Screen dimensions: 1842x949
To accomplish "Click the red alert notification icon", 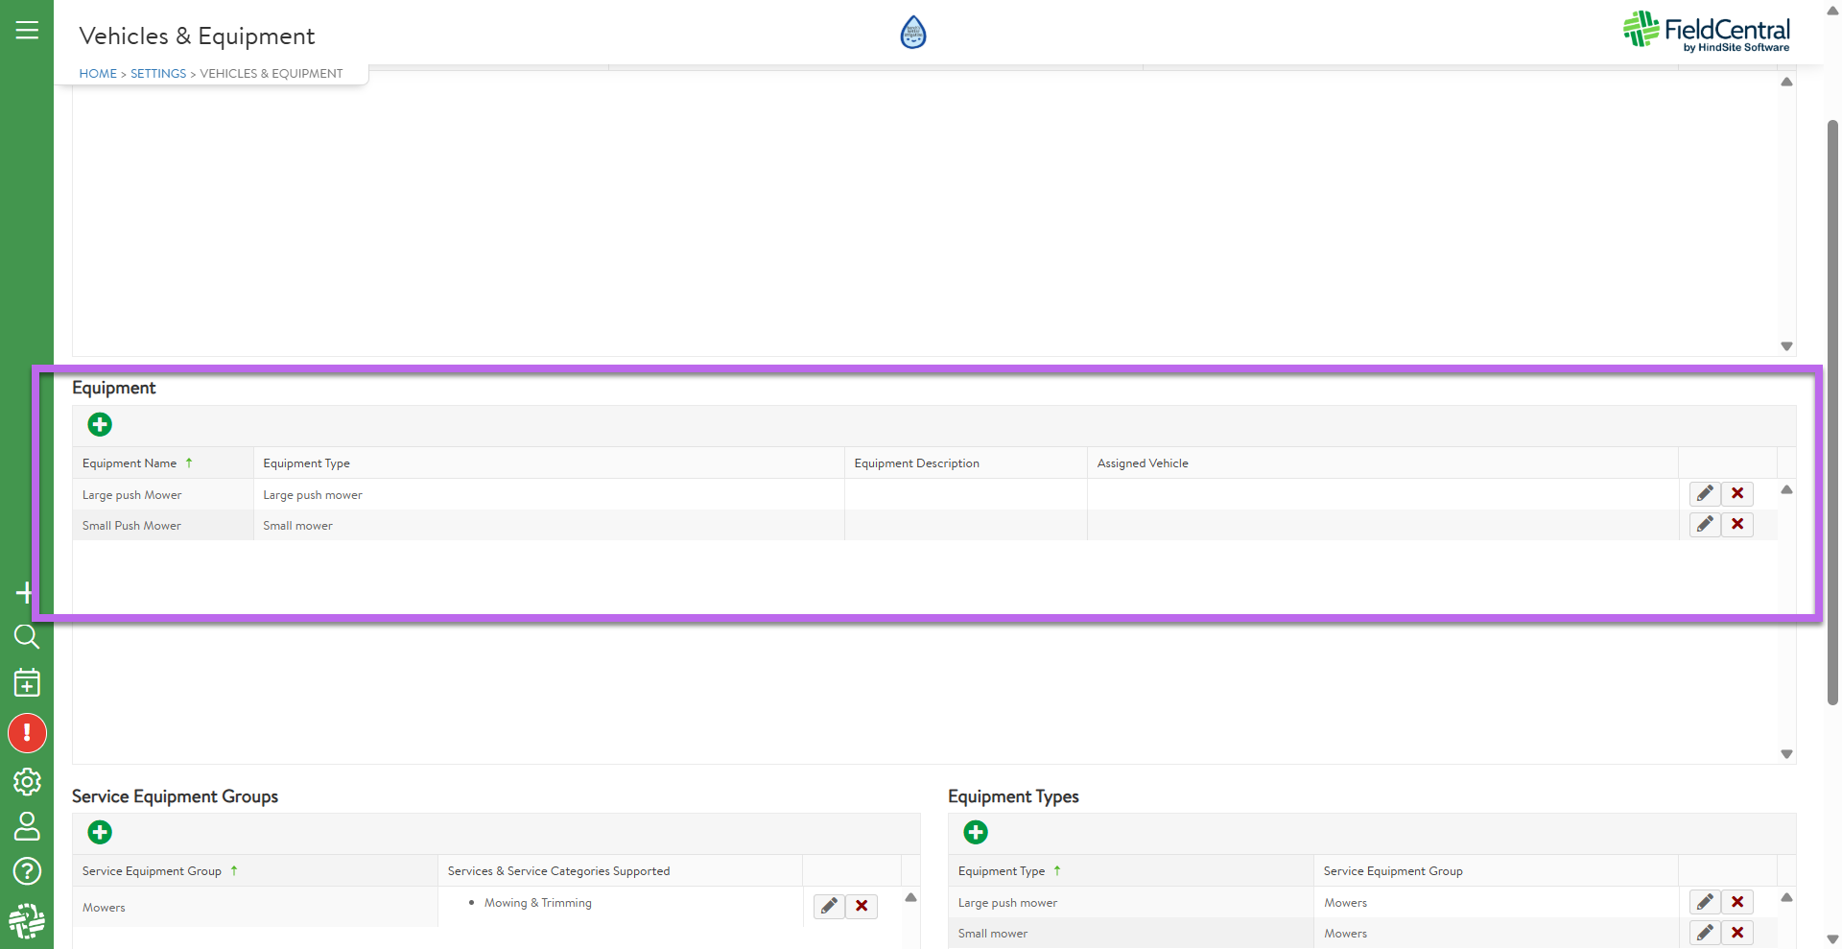I will (27, 733).
